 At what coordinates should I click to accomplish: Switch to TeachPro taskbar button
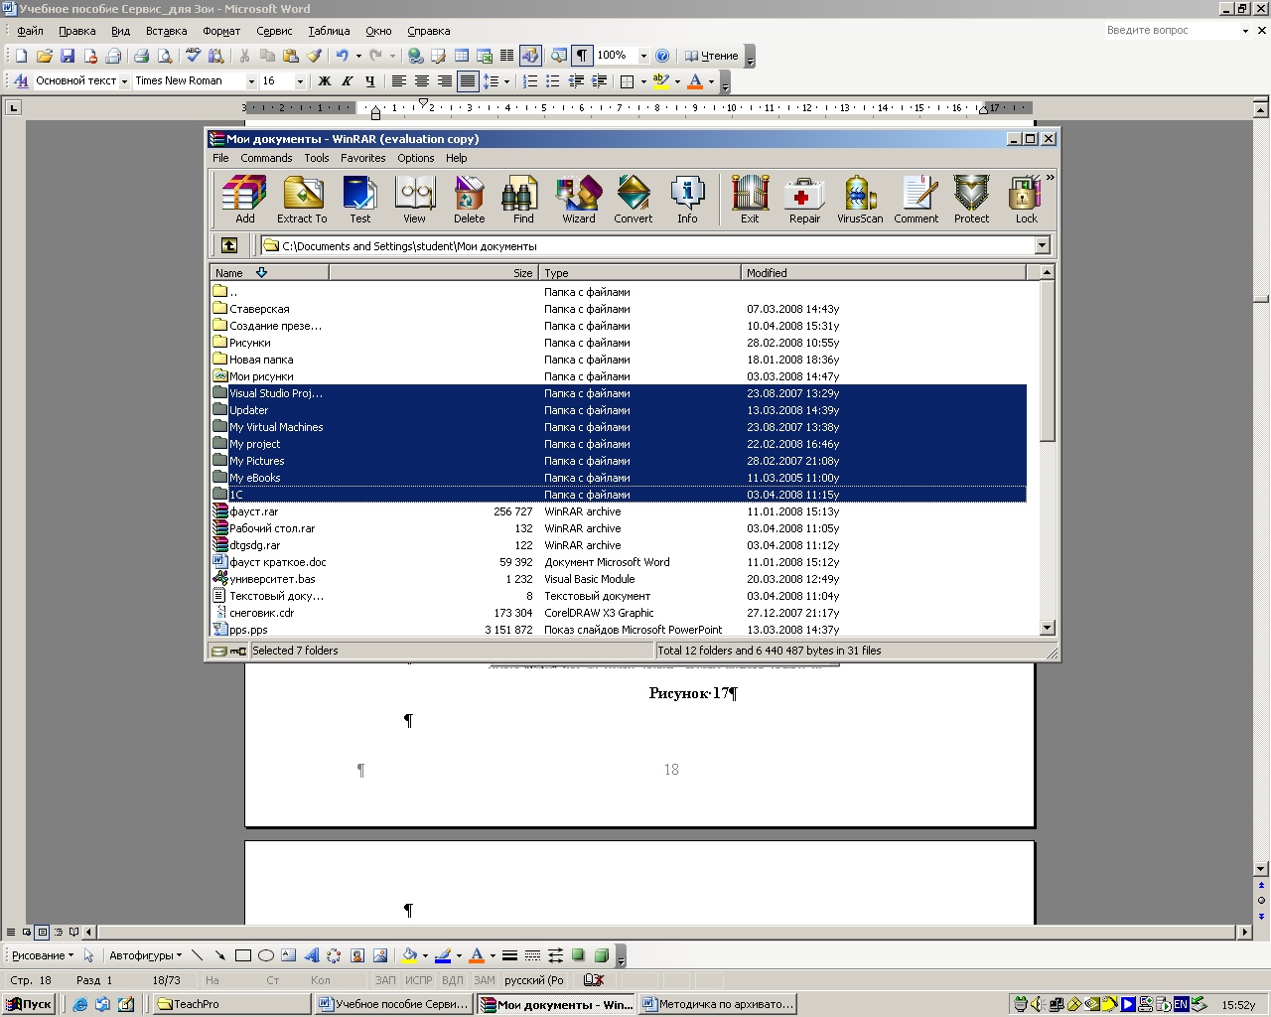click(232, 1004)
